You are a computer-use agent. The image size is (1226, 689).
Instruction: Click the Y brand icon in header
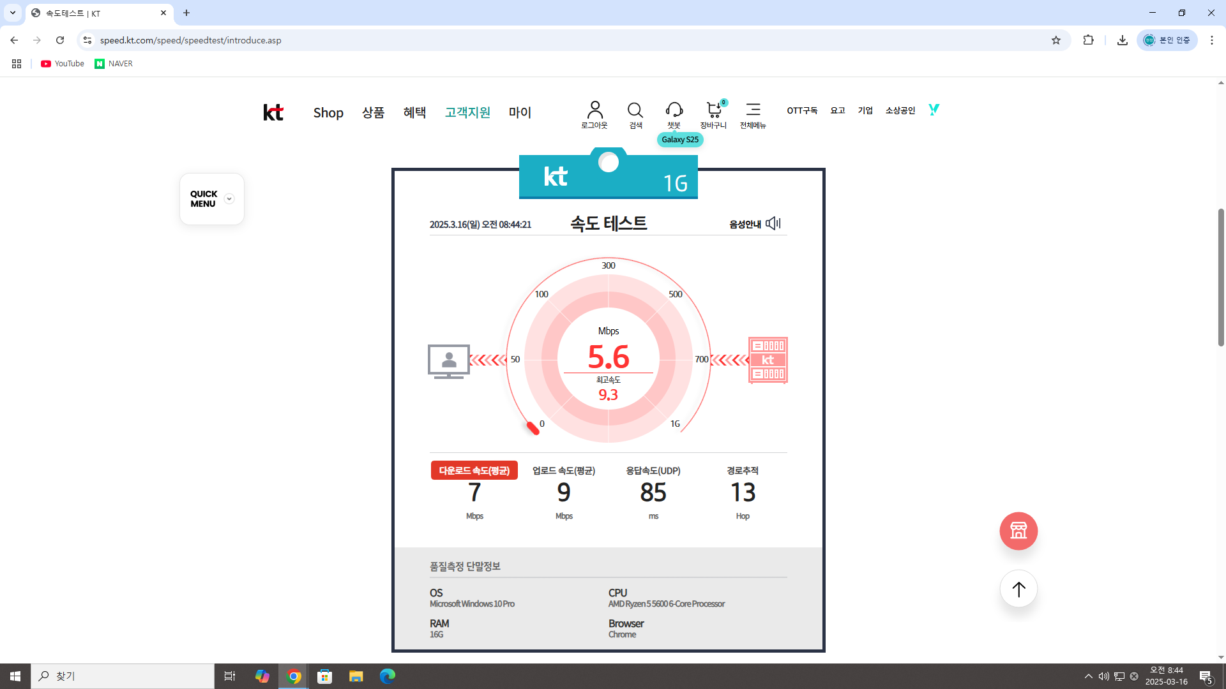point(934,110)
